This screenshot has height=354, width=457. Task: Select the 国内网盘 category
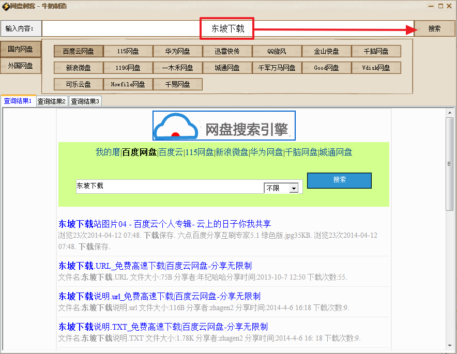click(x=20, y=49)
